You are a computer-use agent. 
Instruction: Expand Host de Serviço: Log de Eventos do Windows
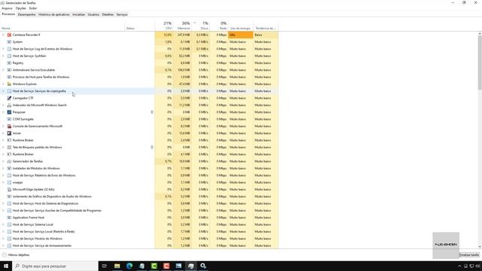coord(3,49)
